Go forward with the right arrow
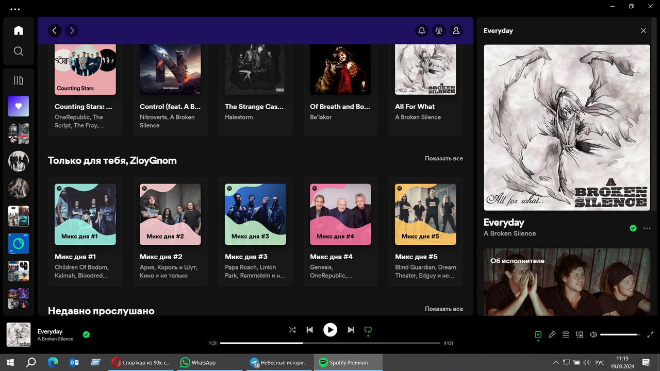This screenshot has height=371, width=660. [x=72, y=31]
